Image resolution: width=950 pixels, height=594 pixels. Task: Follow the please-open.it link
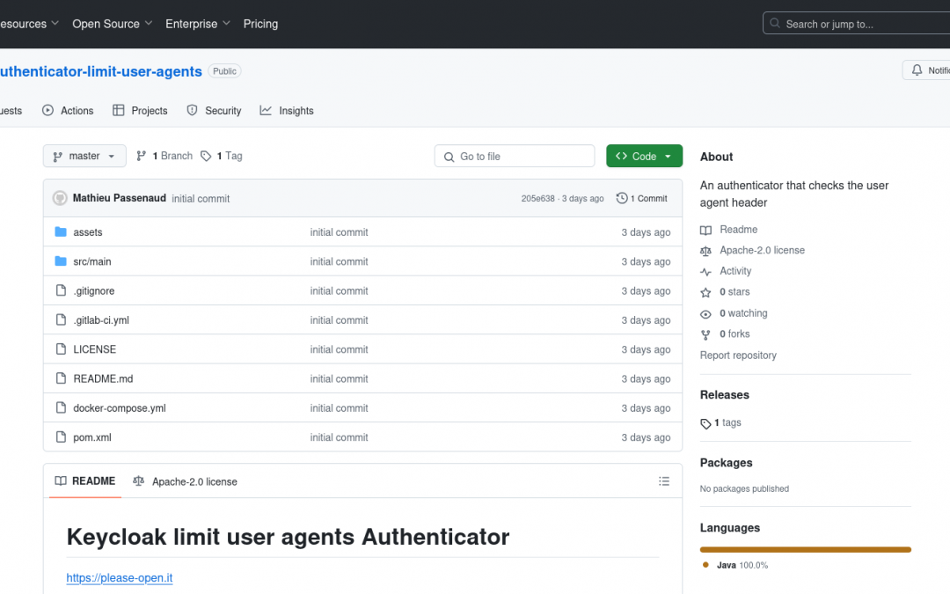point(120,578)
